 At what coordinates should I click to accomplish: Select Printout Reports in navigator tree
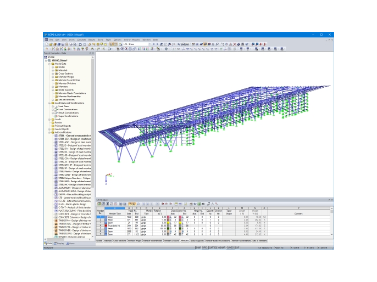(63, 126)
